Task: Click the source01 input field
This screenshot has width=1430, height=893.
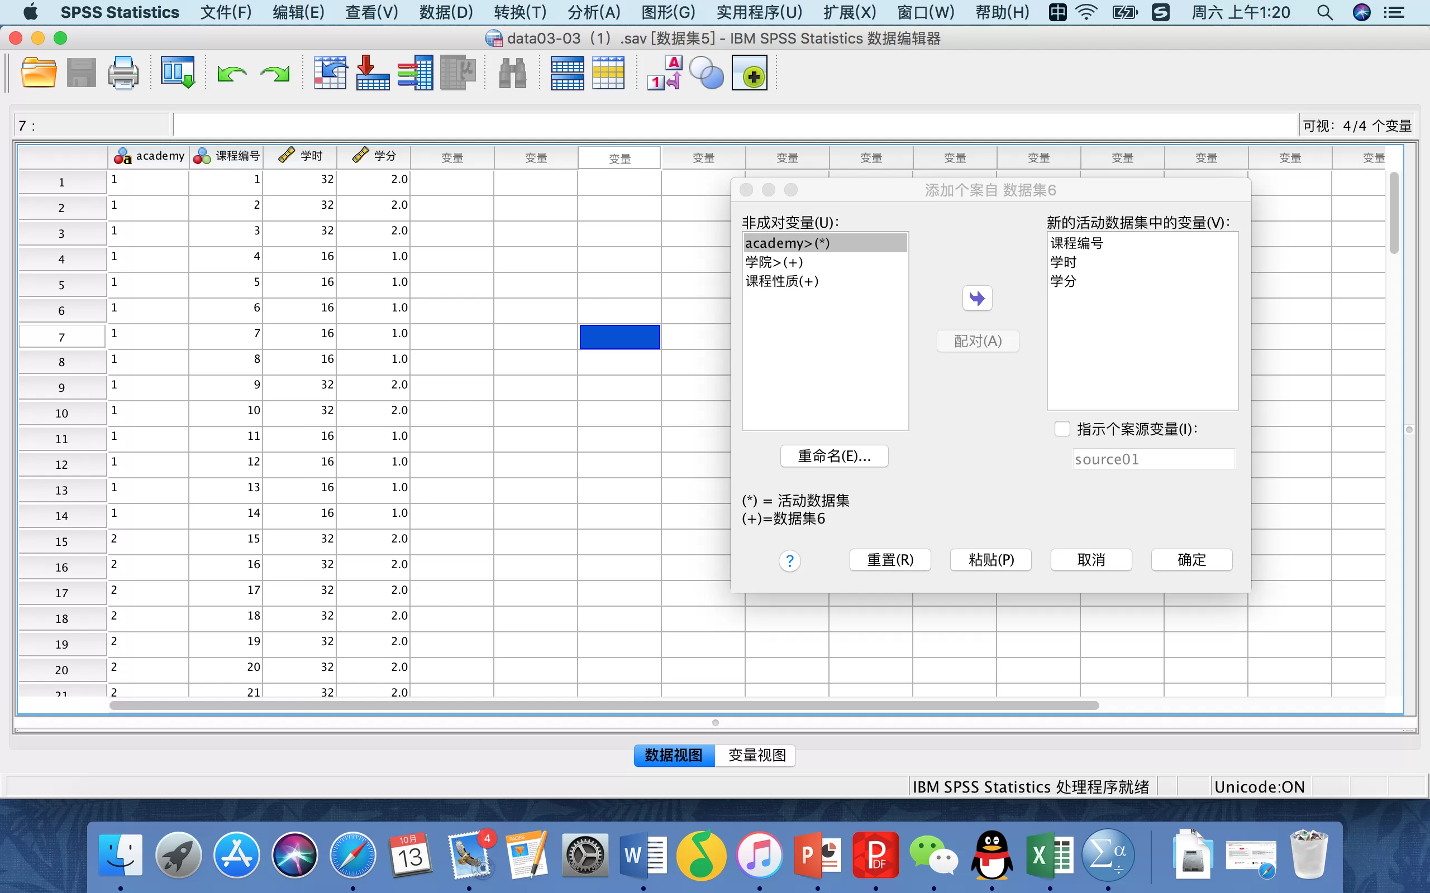Action: [1152, 458]
